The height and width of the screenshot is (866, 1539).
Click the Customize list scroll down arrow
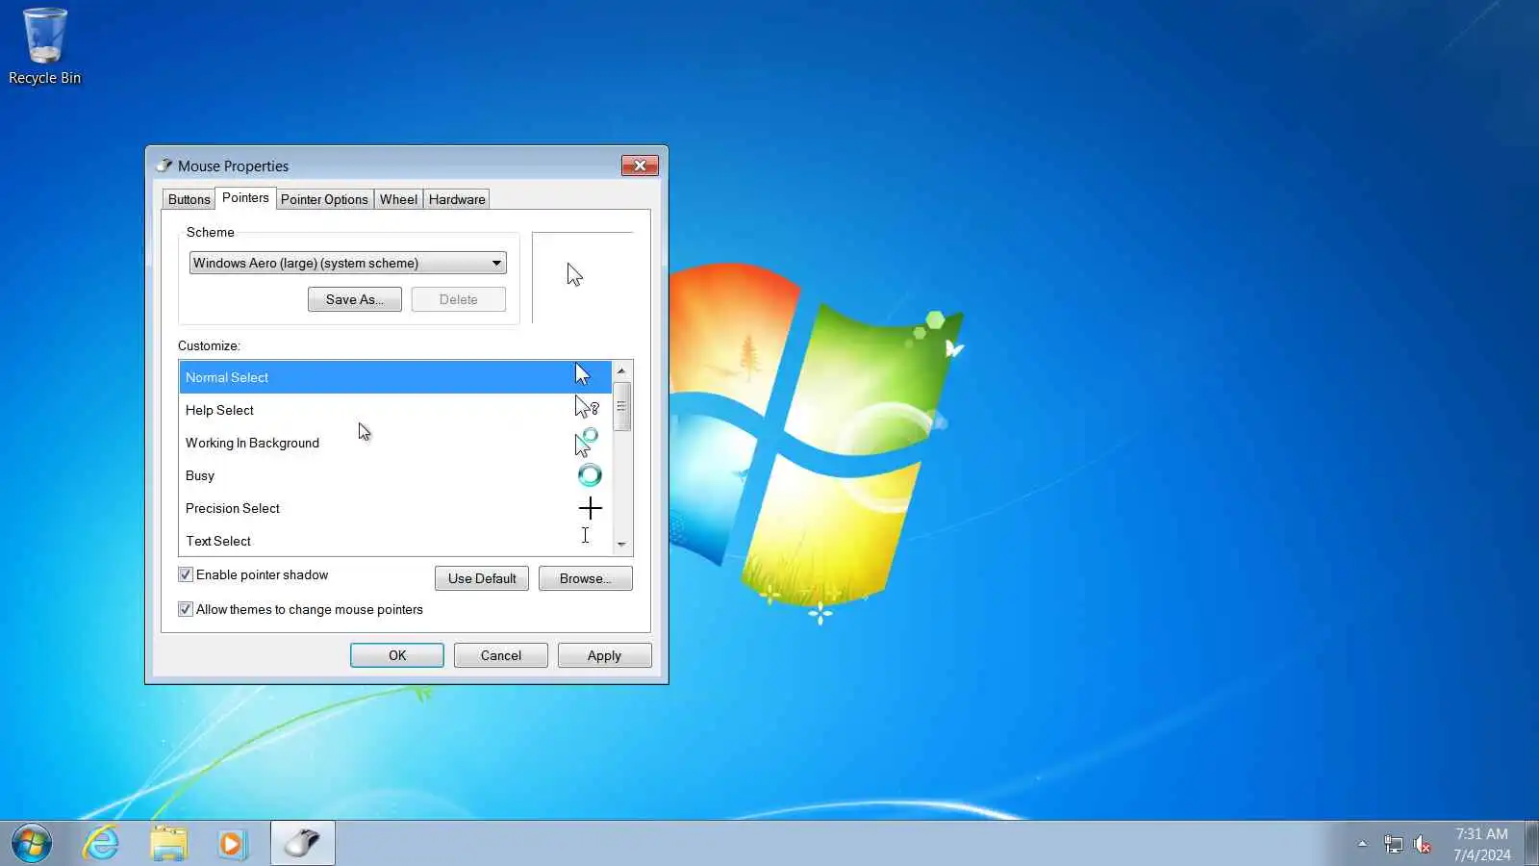pos(621,545)
